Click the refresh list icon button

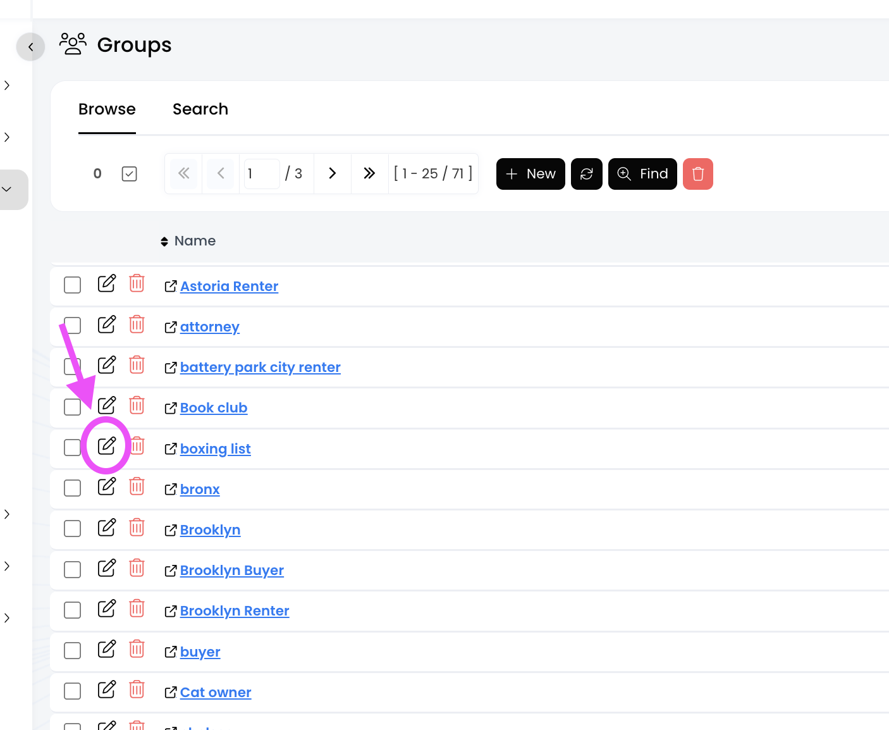[586, 174]
